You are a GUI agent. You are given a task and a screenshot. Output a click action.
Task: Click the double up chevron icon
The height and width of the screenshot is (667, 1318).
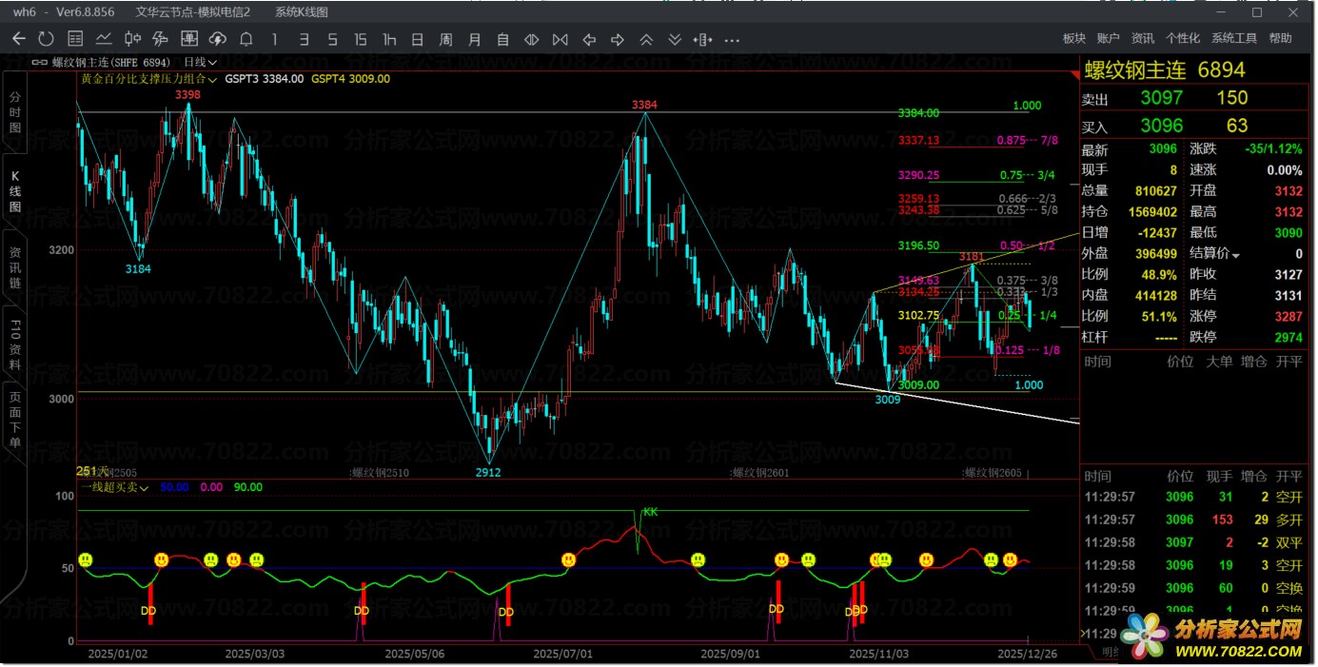[646, 39]
